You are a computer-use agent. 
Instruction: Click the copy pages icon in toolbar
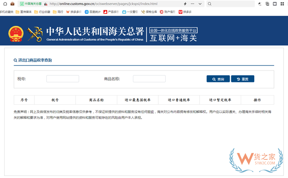pos(267,4)
